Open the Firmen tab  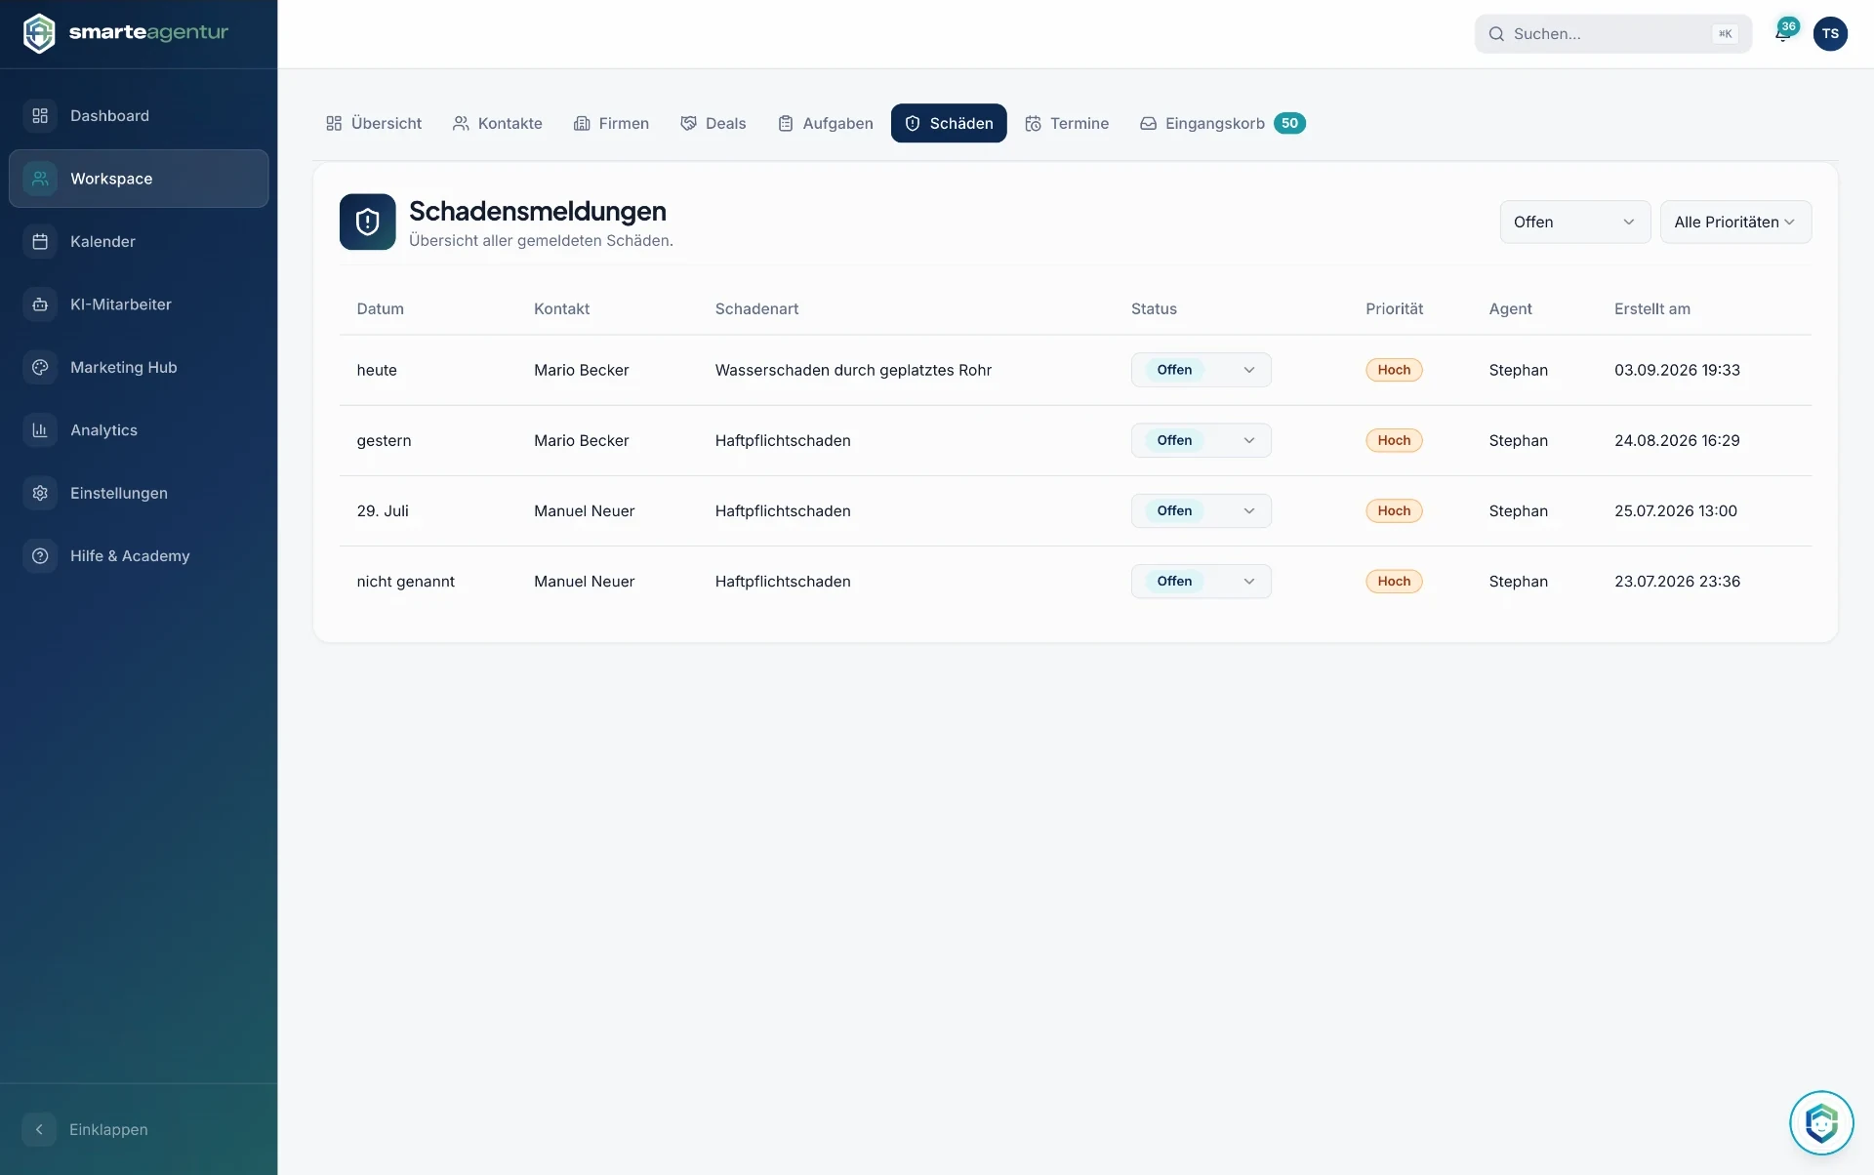pos(611,123)
